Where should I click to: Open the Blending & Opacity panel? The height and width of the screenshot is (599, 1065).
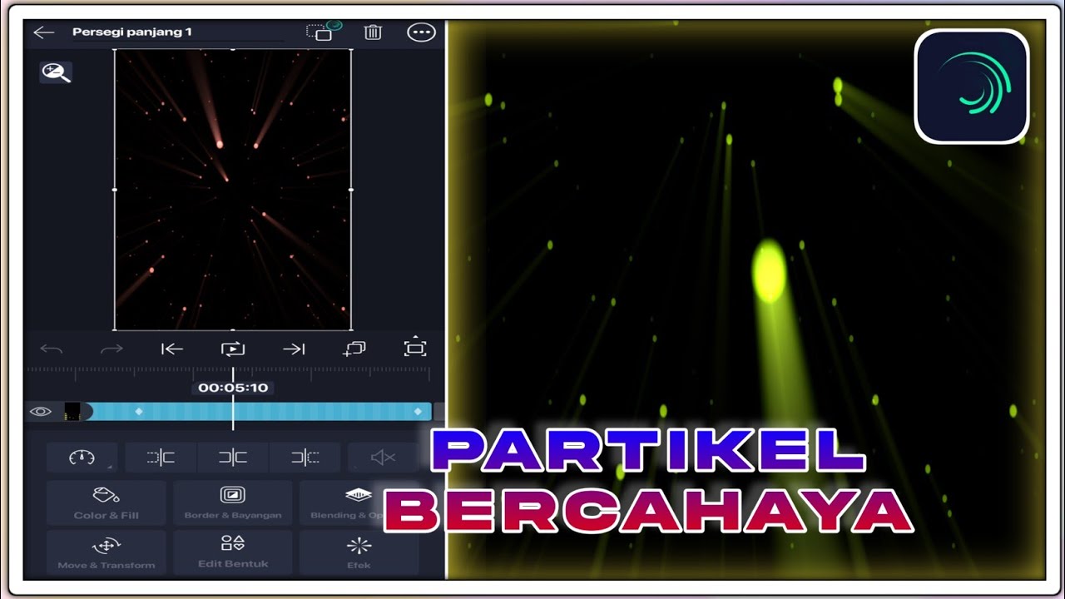(x=359, y=503)
